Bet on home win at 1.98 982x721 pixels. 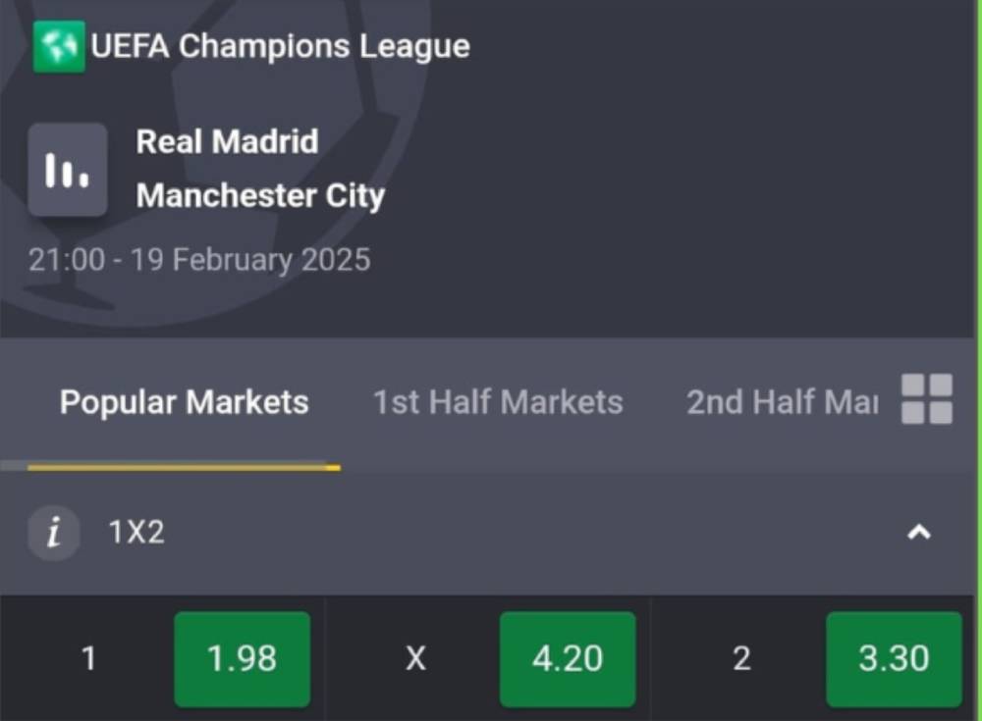pos(242,658)
